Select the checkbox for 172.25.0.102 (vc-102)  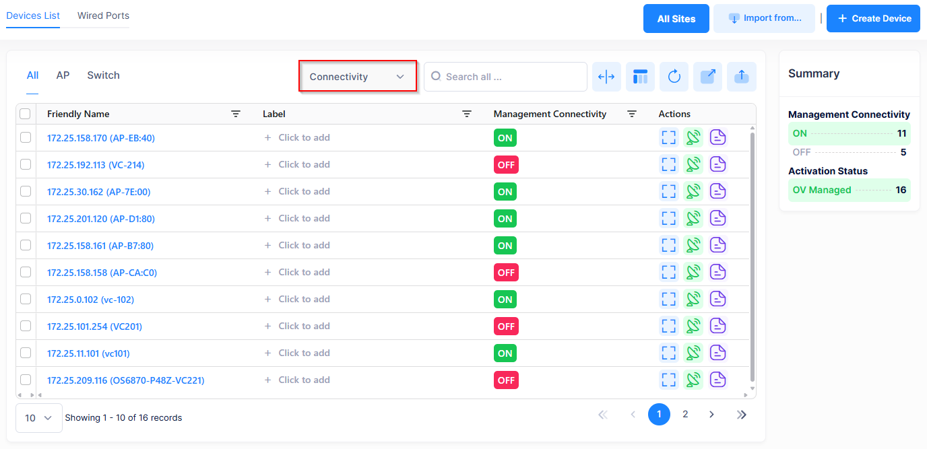coord(26,299)
